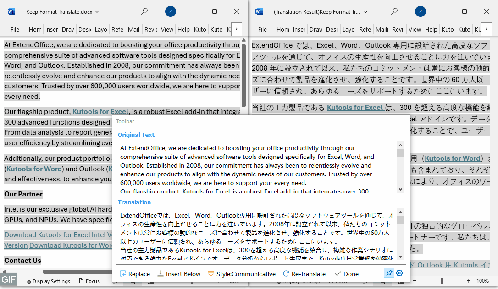This screenshot has height=289, width=498.
Task: Open Display Settings in left window status bar
Action: (47, 281)
